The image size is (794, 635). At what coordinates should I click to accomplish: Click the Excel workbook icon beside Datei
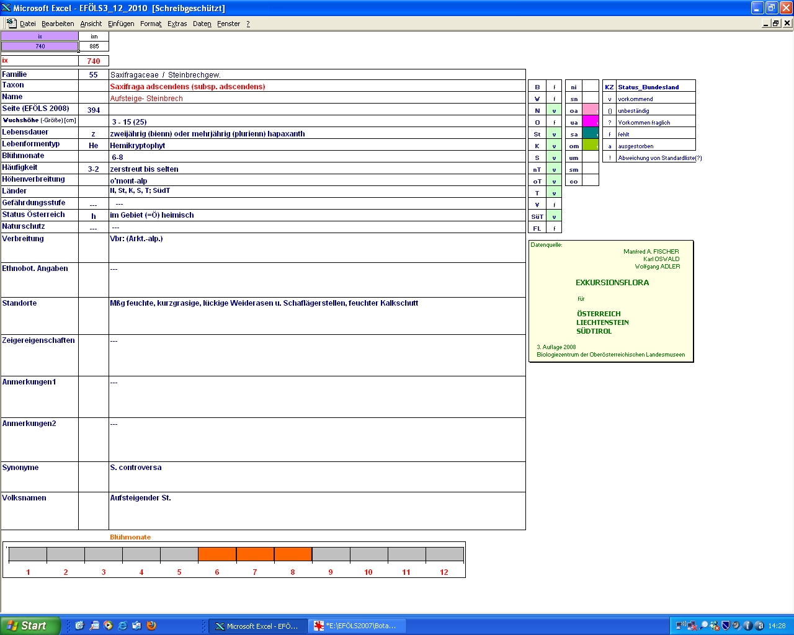point(11,23)
